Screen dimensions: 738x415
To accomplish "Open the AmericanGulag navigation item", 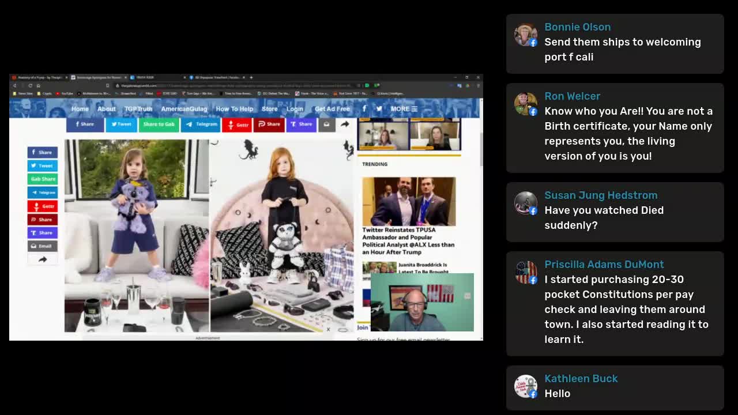I will (184, 108).
